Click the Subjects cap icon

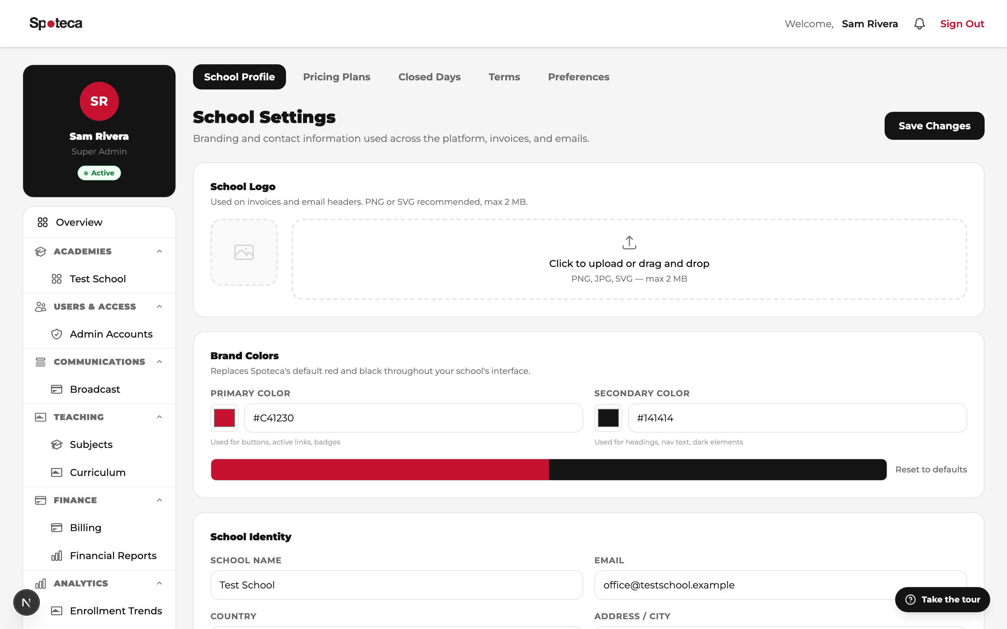point(57,444)
